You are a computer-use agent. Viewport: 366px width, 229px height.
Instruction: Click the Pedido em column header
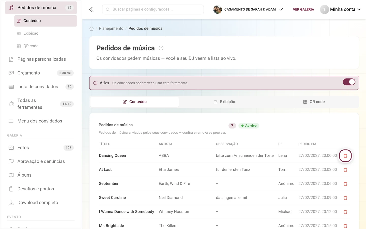pos(307,144)
